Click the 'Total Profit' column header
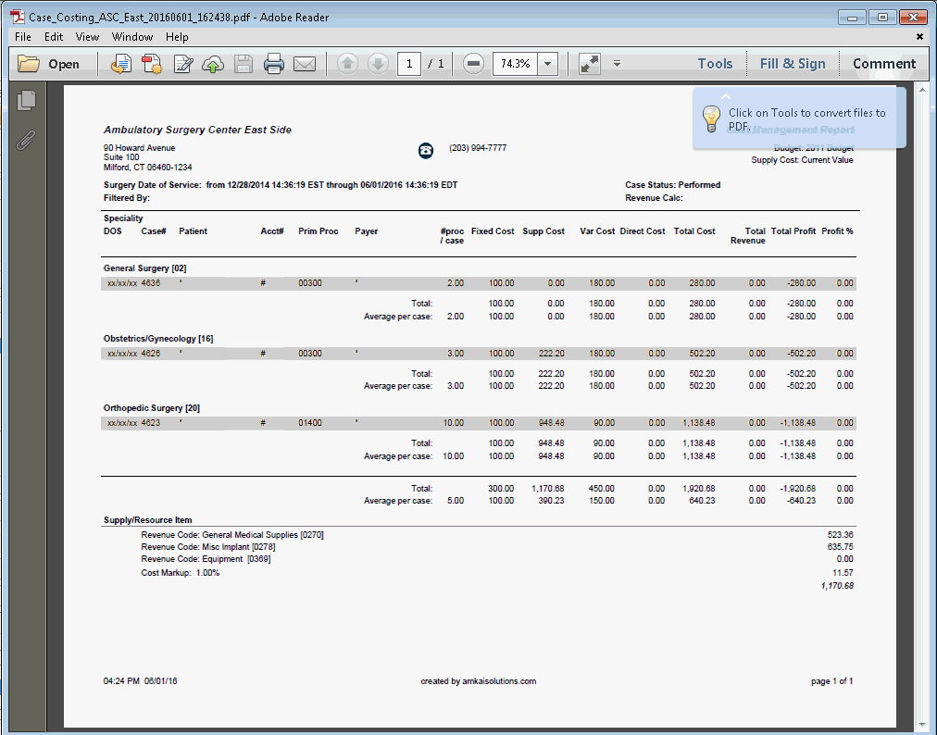937x735 pixels. pyautogui.click(x=793, y=231)
